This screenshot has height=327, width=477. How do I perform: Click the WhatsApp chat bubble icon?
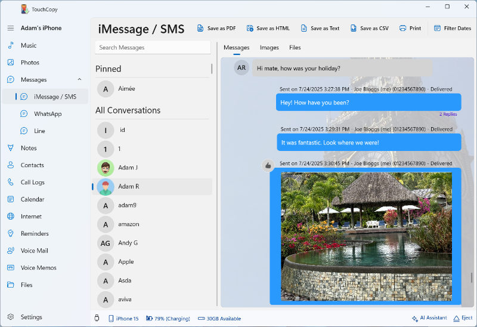tap(24, 113)
